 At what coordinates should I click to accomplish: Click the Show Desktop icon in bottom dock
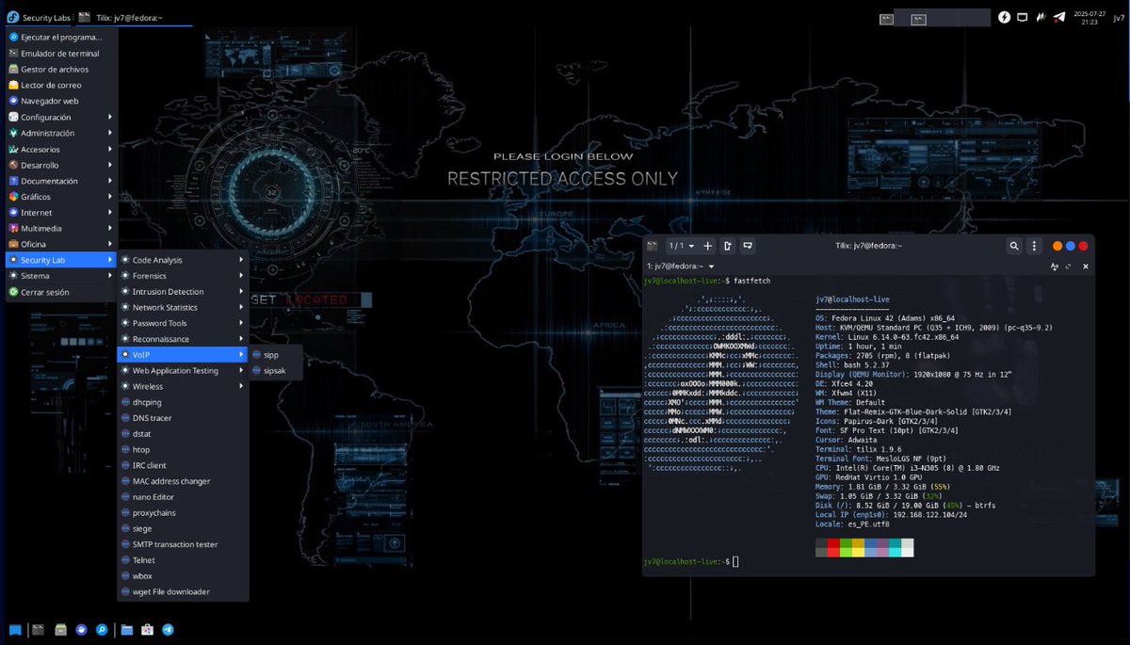pyautogui.click(x=15, y=629)
